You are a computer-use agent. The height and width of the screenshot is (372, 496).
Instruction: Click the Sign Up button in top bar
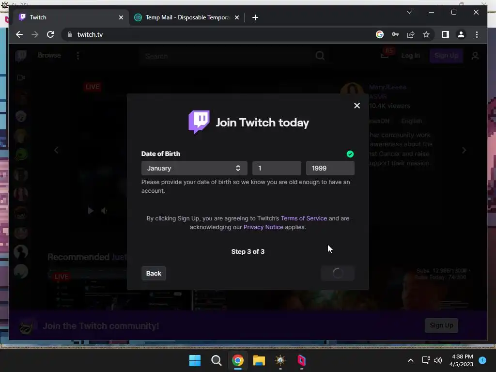tap(446, 56)
